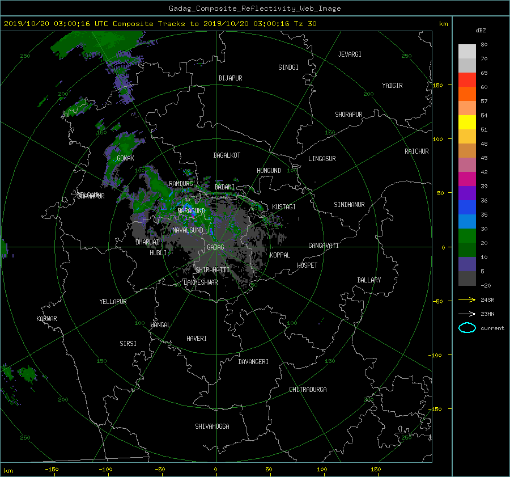Click the KARWAR city label
The width and height of the screenshot is (510, 477).
click(x=46, y=319)
